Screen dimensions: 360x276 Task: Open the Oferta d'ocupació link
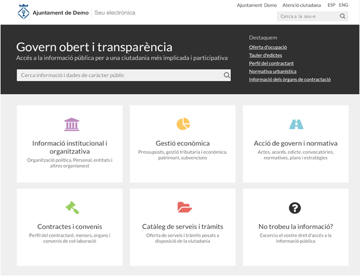[x=268, y=47]
